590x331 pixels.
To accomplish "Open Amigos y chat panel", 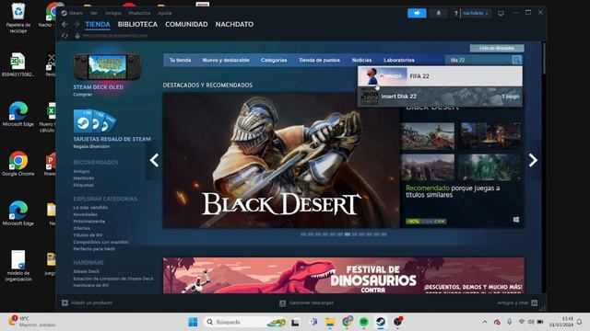I will click(x=517, y=302).
